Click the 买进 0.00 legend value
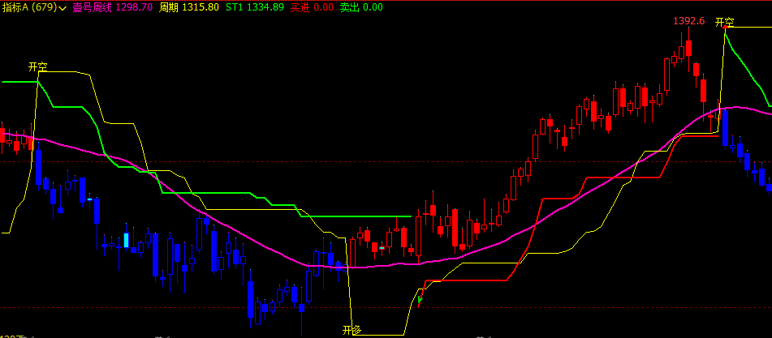The width and height of the screenshot is (772, 338). point(313,7)
